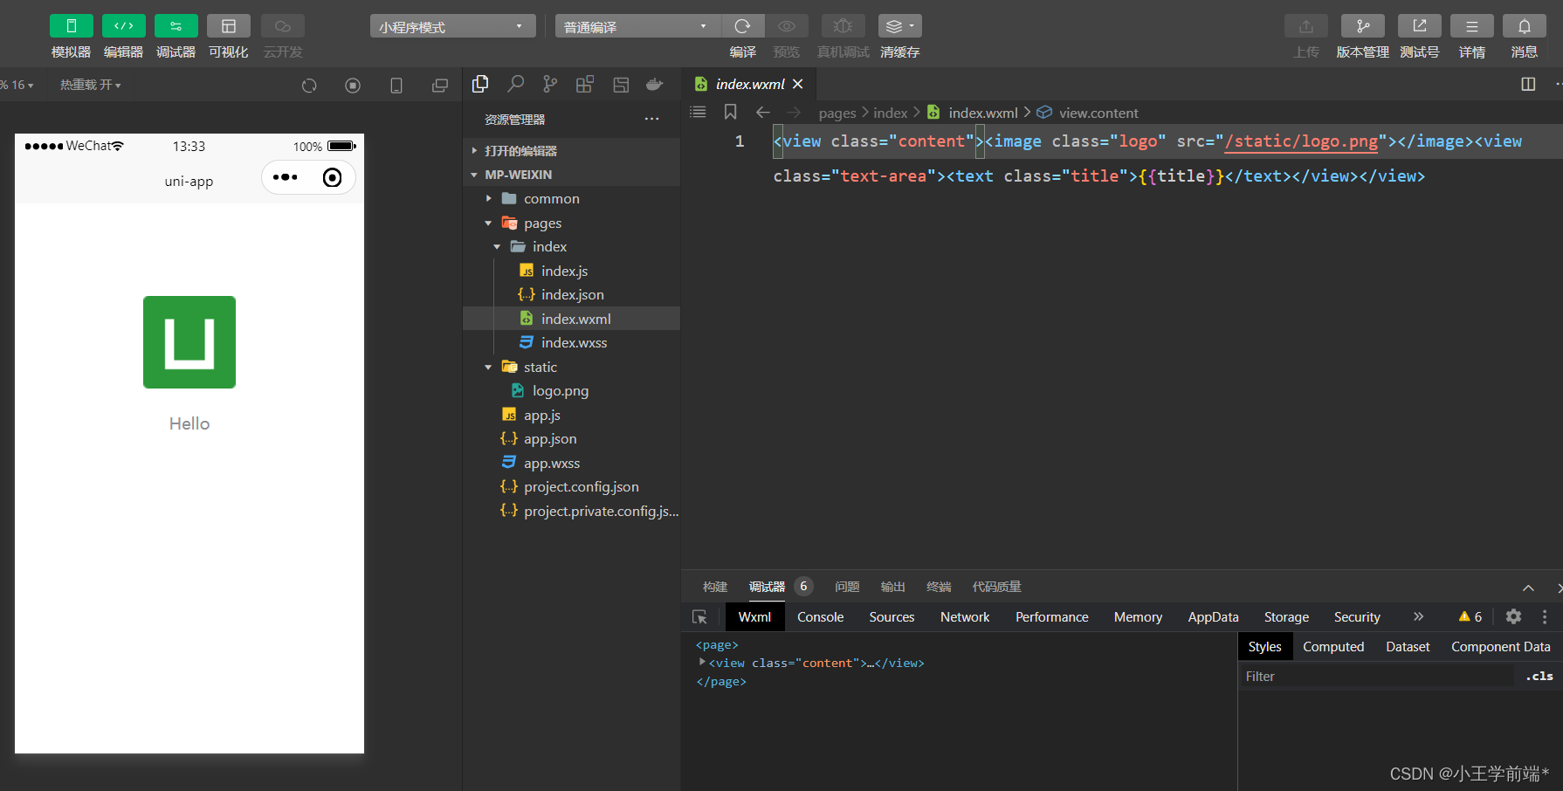Viewport: 1563px width, 791px height.
Task: Click the real device debugging icon
Action: pyautogui.click(x=843, y=26)
